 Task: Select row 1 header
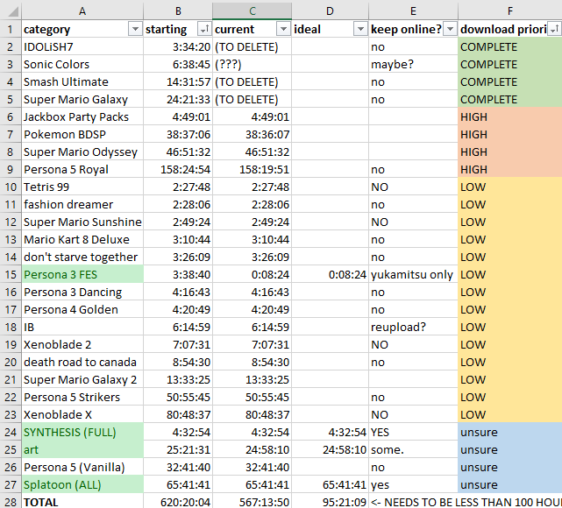point(11,29)
